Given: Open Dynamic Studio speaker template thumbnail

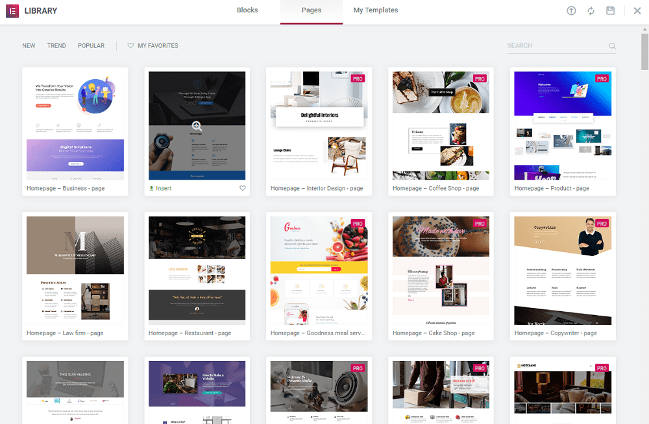Looking at the screenshot, I should (x=319, y=392).
